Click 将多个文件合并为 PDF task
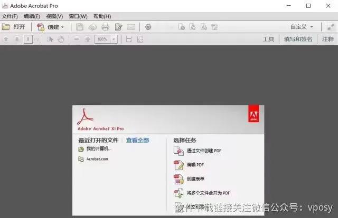This screenshot has width=338, height=218. pos(208,193)
